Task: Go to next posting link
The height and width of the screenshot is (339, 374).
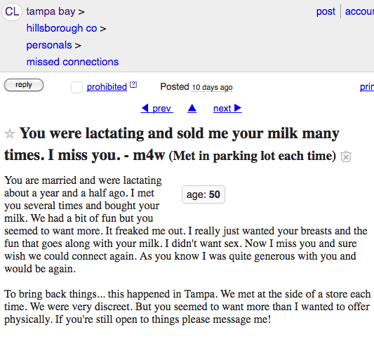Action: point(222,109)
